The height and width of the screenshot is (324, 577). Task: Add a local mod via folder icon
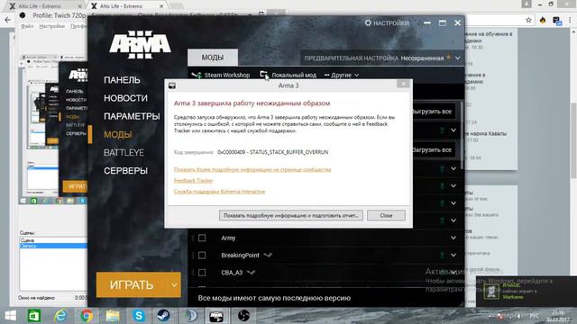264,75
